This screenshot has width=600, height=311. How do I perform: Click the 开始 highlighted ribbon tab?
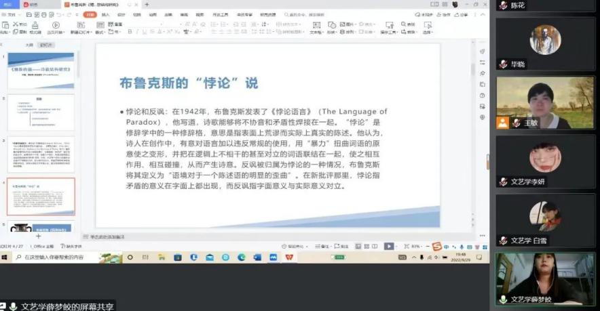click(x=89, y=14)
